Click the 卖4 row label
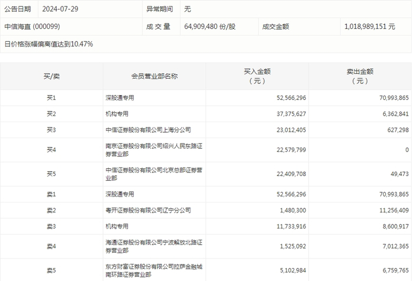The image size is (414, 281). coord(51,246)
